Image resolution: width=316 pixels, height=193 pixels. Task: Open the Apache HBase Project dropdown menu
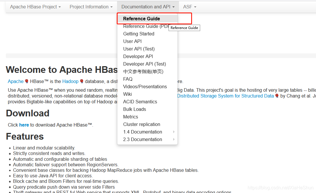coord(35,7)
